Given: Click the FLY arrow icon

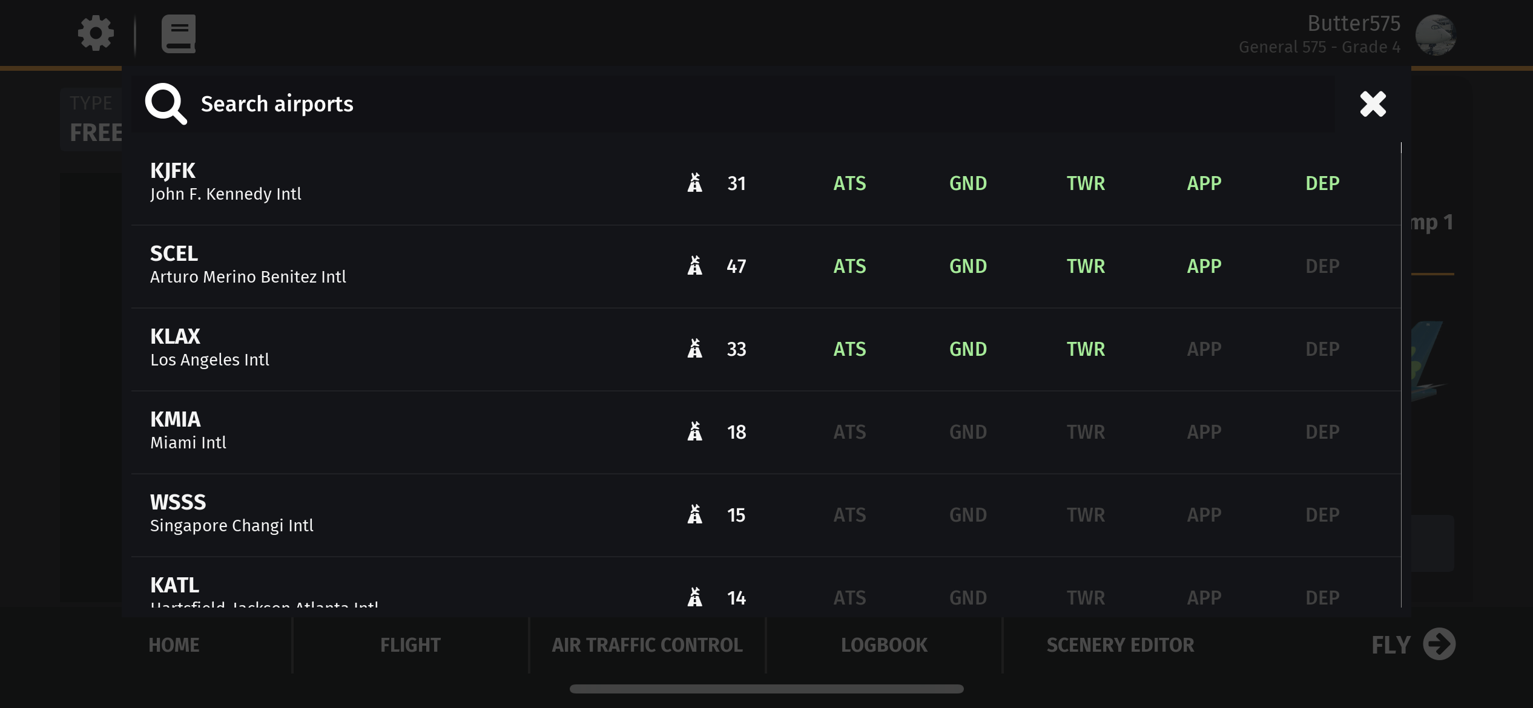Looking at the screenshot, I should pos(1439,644).
